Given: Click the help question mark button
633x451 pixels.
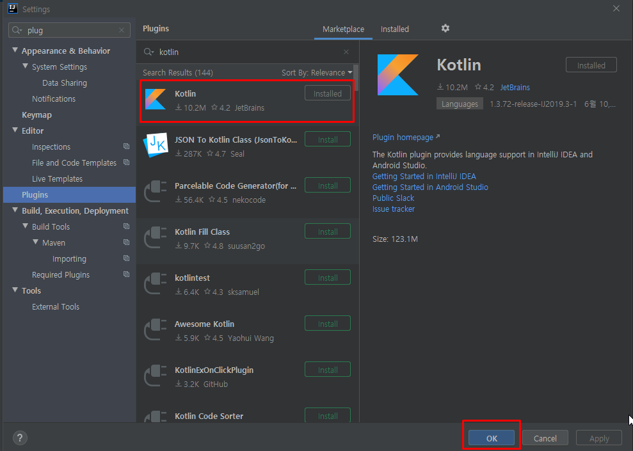Looking at the screenshot, I should pyautogui.click(x=20, y=438).
